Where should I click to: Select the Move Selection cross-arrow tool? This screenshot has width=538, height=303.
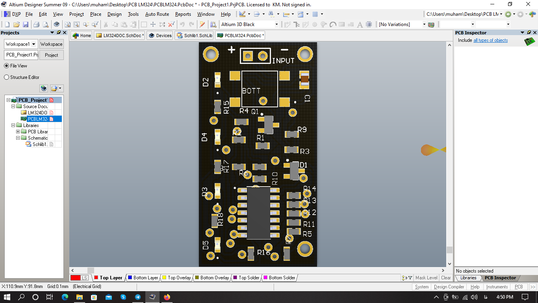click(x=153, y=24)
